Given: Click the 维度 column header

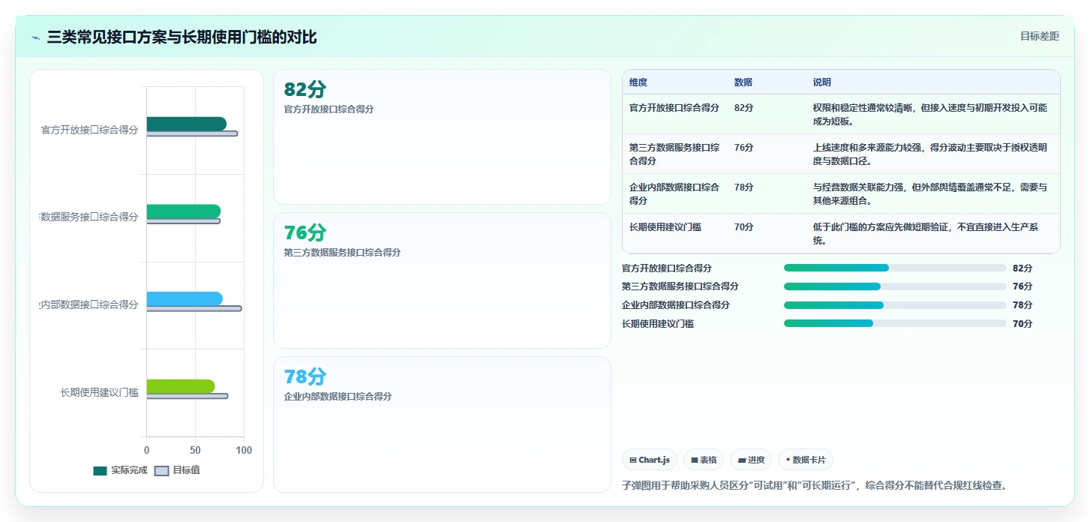Looking at the screenshot, I should coord(638,82).
